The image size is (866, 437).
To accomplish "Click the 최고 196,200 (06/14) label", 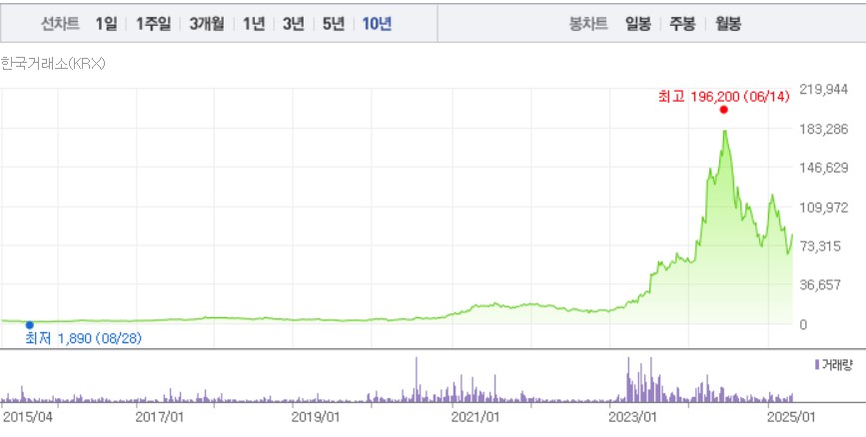I will click(x=724, y=97).
